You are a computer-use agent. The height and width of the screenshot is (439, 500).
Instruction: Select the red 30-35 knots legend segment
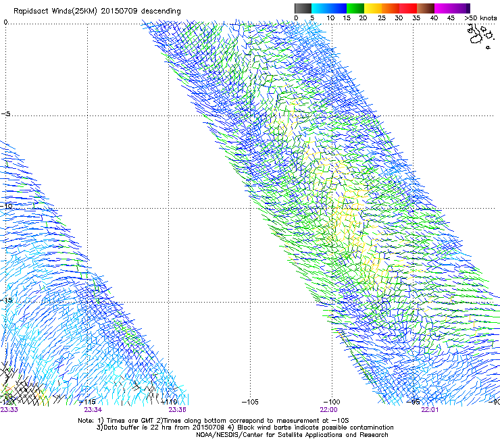(x=408, y=8)
